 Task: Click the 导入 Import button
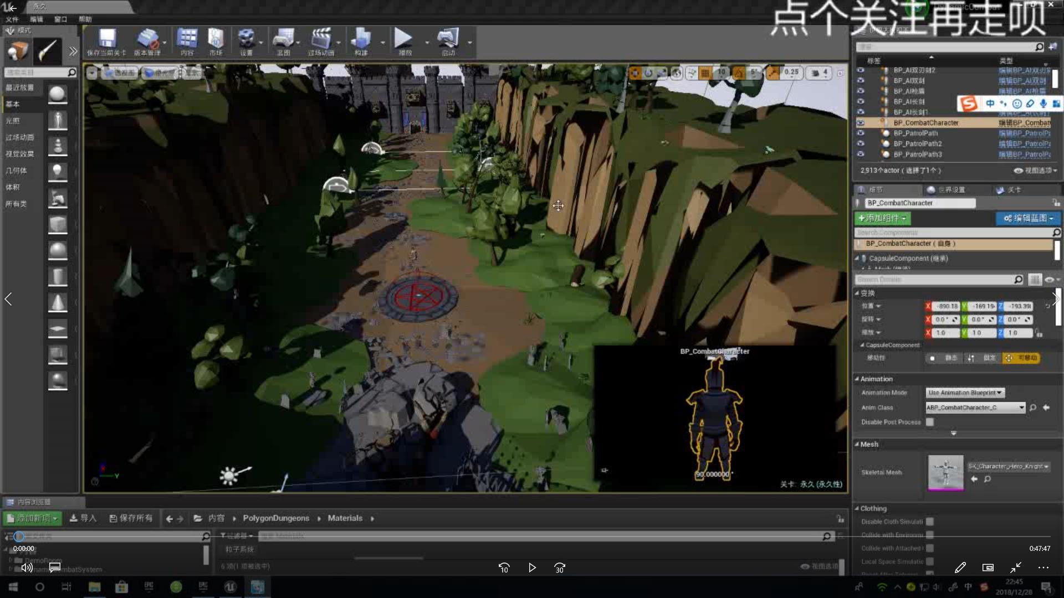83,518
